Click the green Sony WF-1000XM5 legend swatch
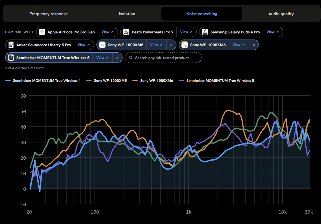321x224 pixels. (x=89, y=81)
